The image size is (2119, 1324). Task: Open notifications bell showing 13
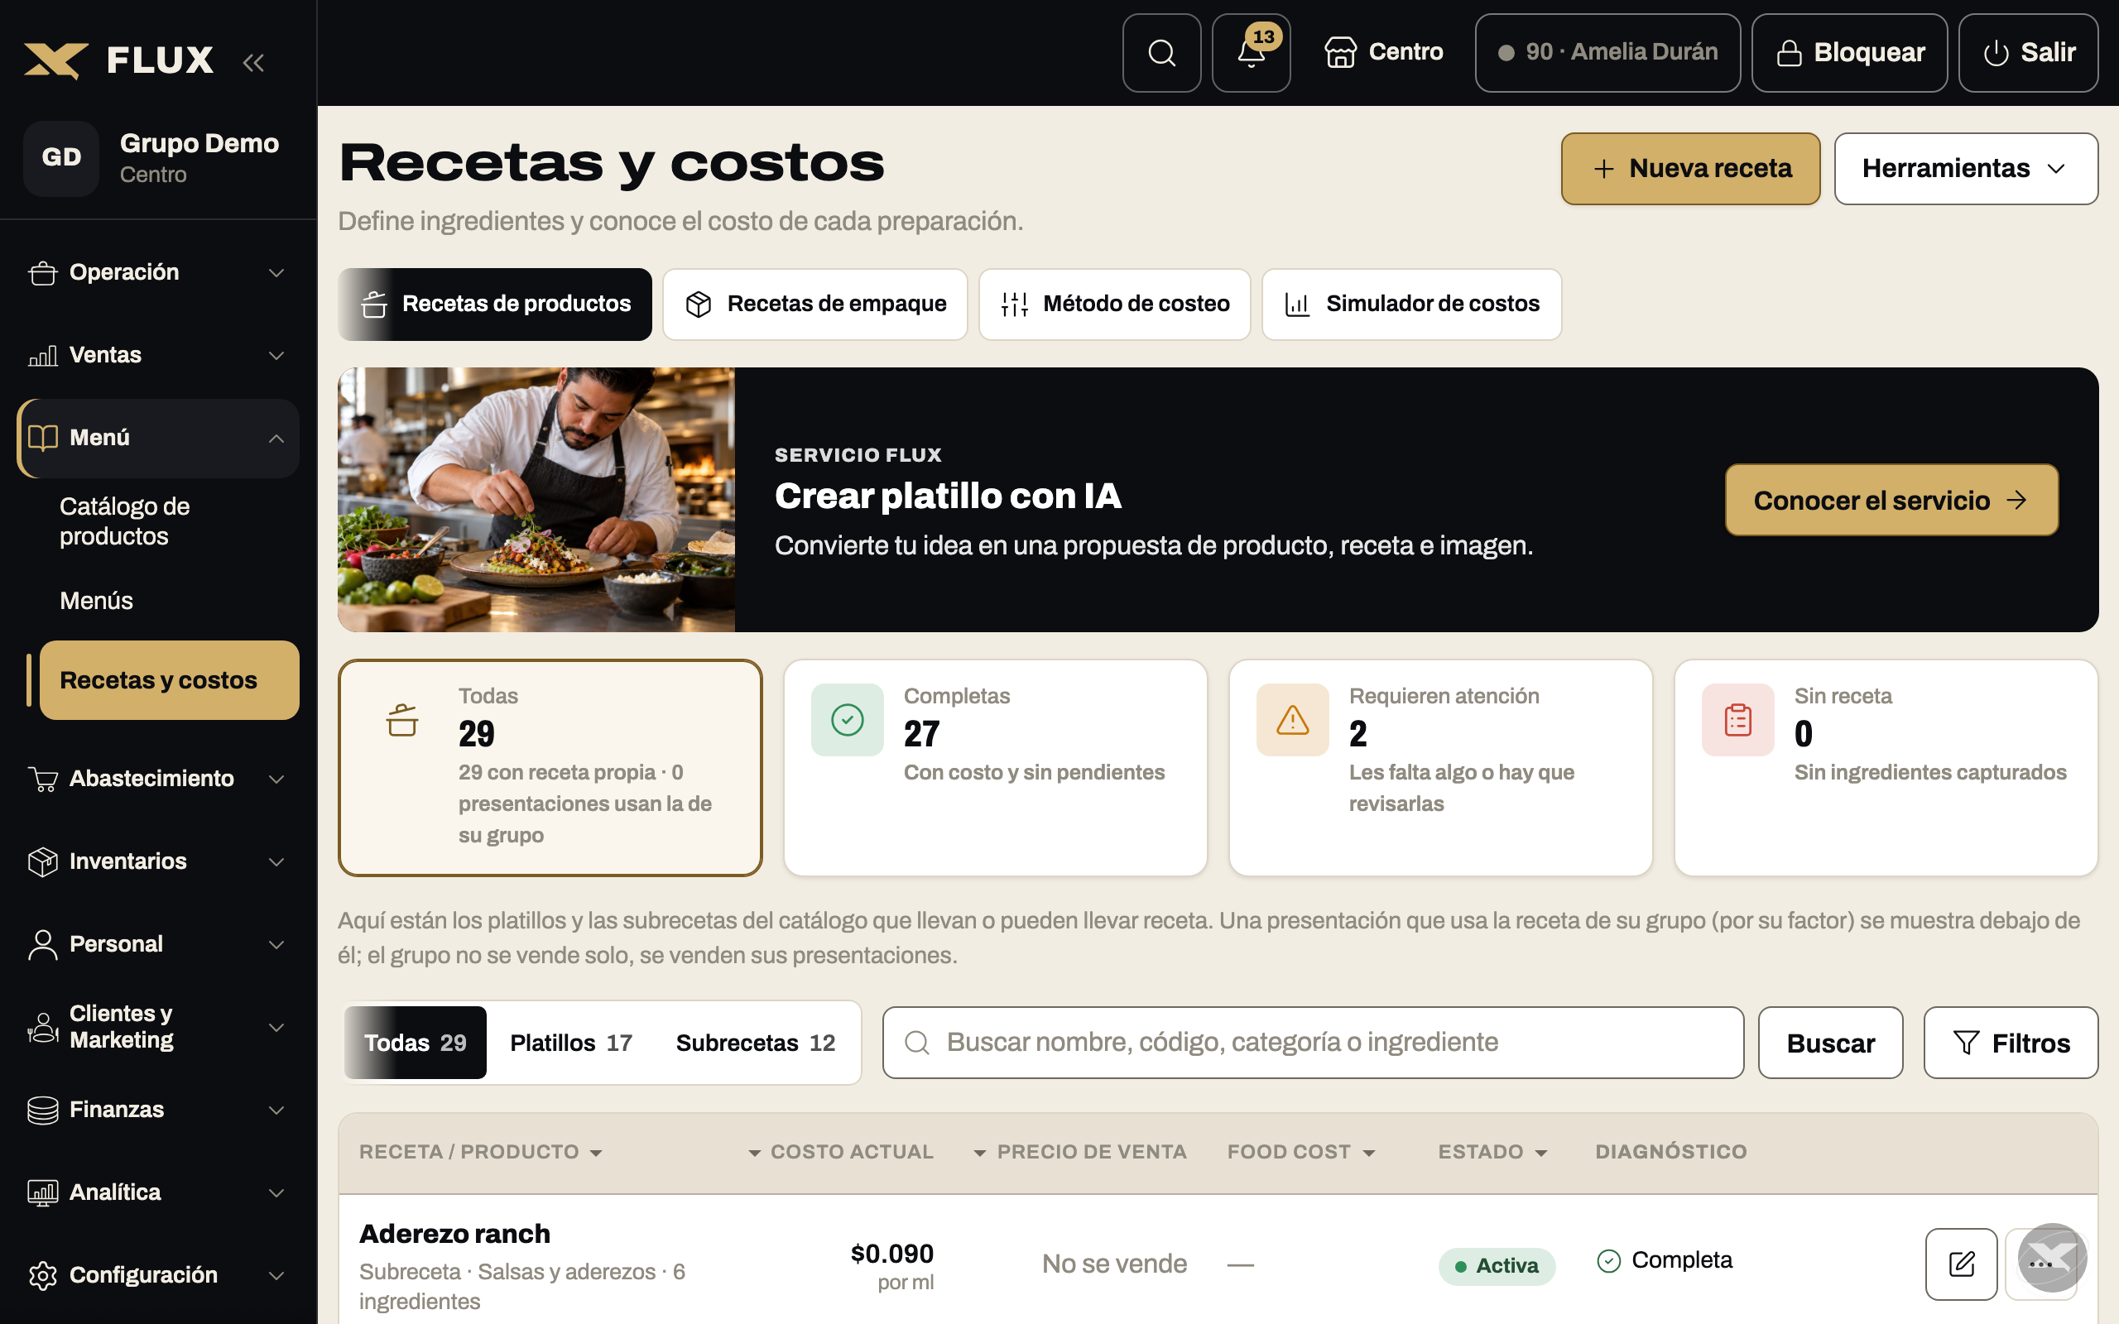point(1251,52)
